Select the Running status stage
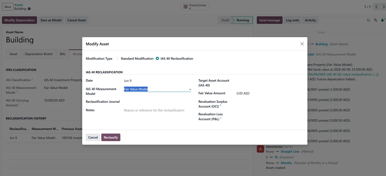This screenshot has height=176, width=386. [x=243, y=20]
